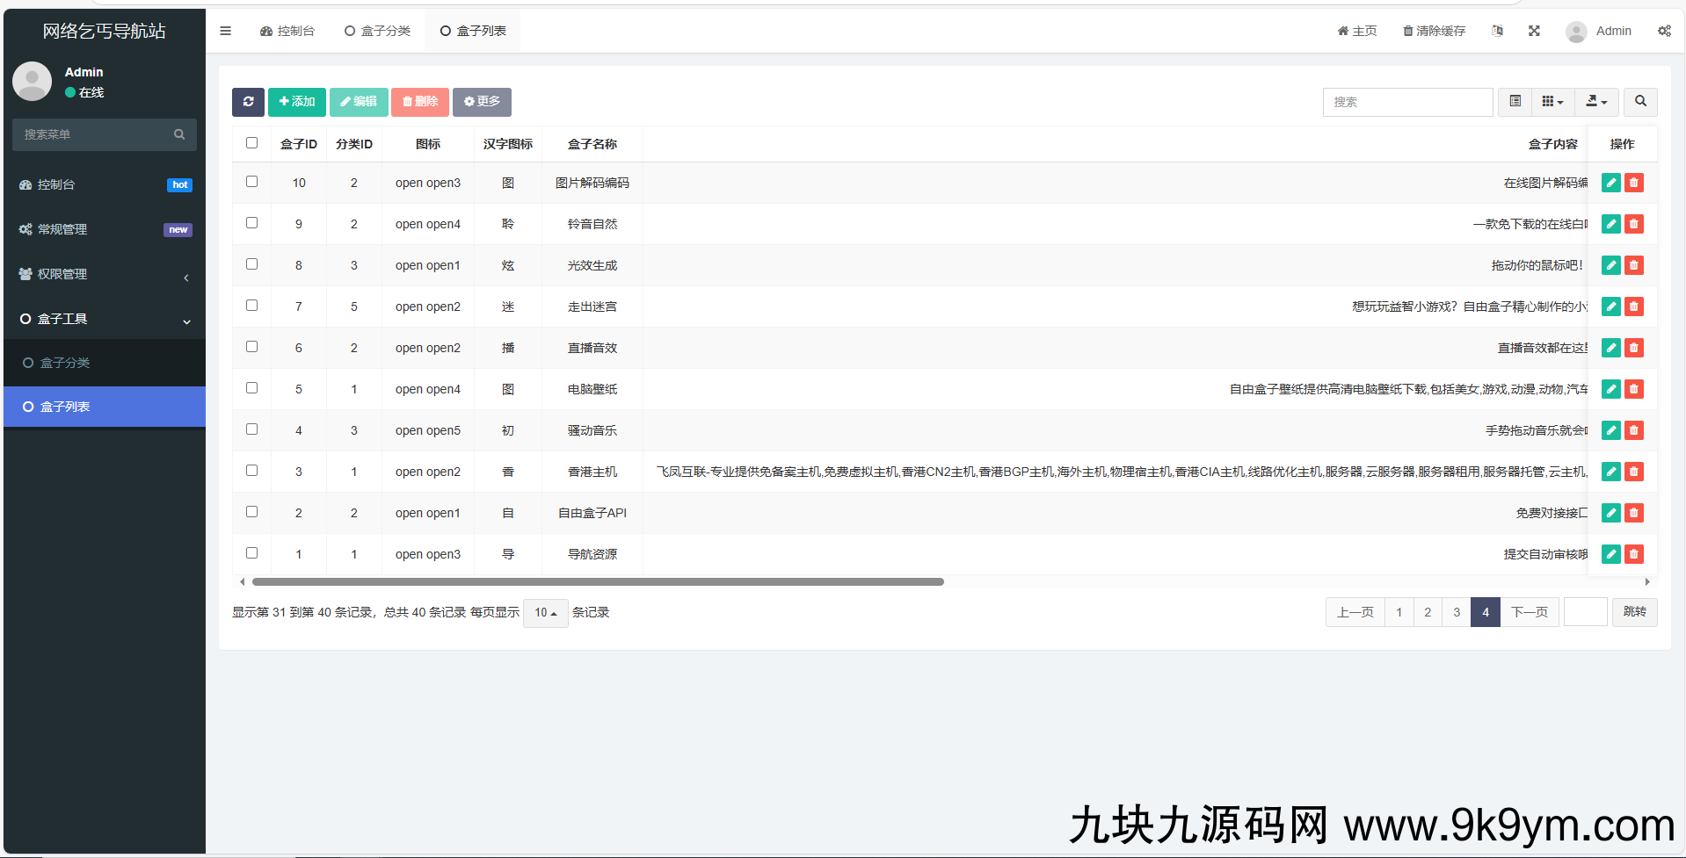Click 清除缓存 to clear cache
This screenshot has height=858, width=1686.
click(x=1434, y=31)
